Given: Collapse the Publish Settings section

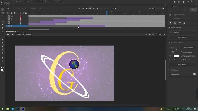Looking at the screenshot, I should tap(169, 28).
